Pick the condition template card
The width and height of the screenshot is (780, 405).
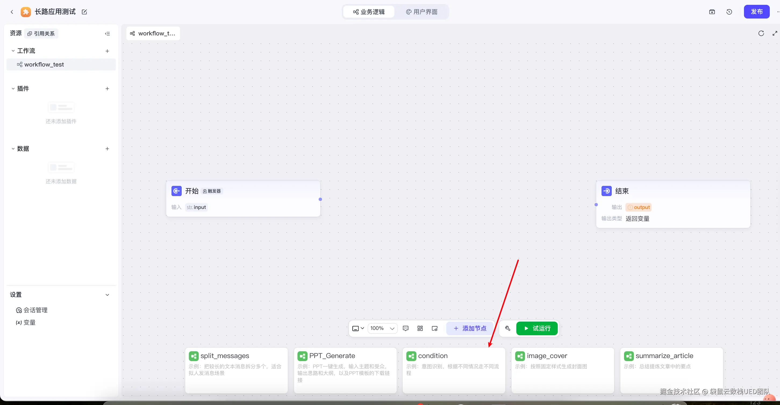(x=454, y=369)
